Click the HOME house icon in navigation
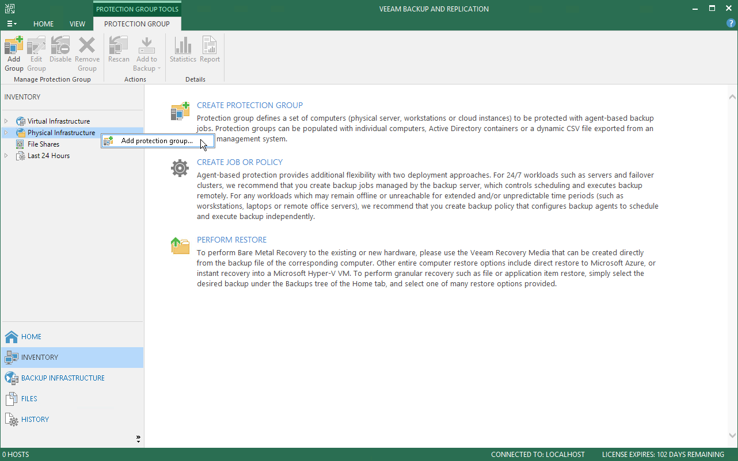This screenshot has width=738, height=461. 12,337
